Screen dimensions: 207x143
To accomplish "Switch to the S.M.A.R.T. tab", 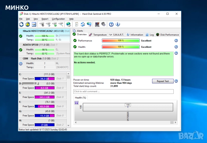I will point(116,35).
